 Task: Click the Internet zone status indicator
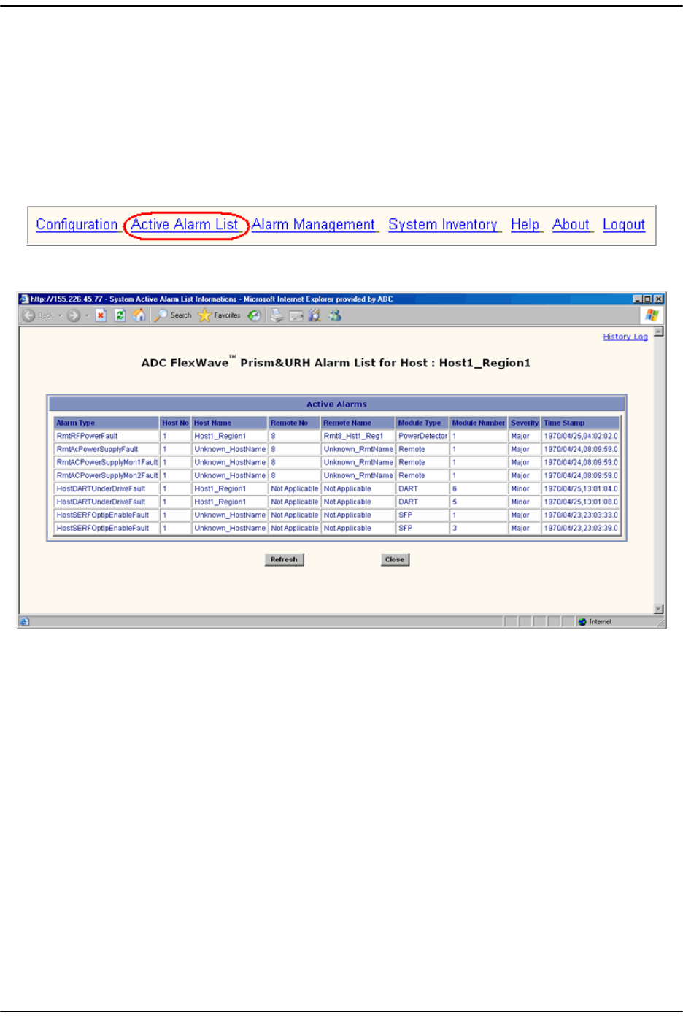(x=596, y=622)
